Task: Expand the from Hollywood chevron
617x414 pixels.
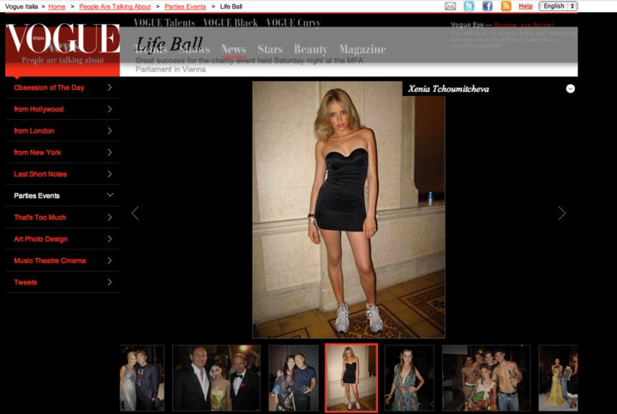Action: tap(110, 109)
